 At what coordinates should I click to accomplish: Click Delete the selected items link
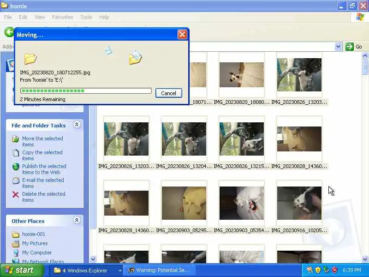[44, 197]
